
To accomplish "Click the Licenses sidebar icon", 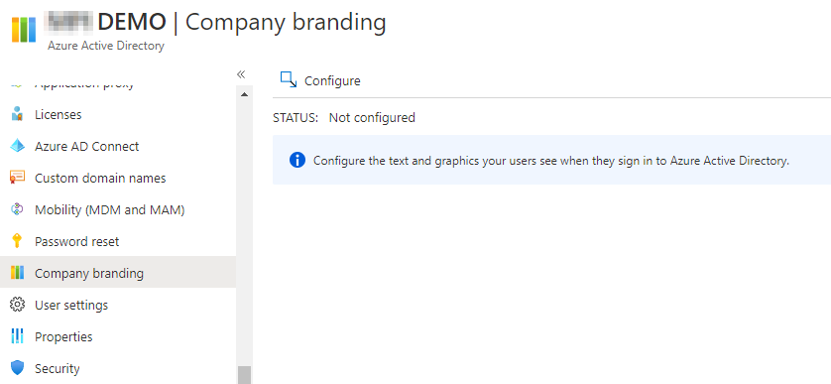I will (x=18, y=114).
